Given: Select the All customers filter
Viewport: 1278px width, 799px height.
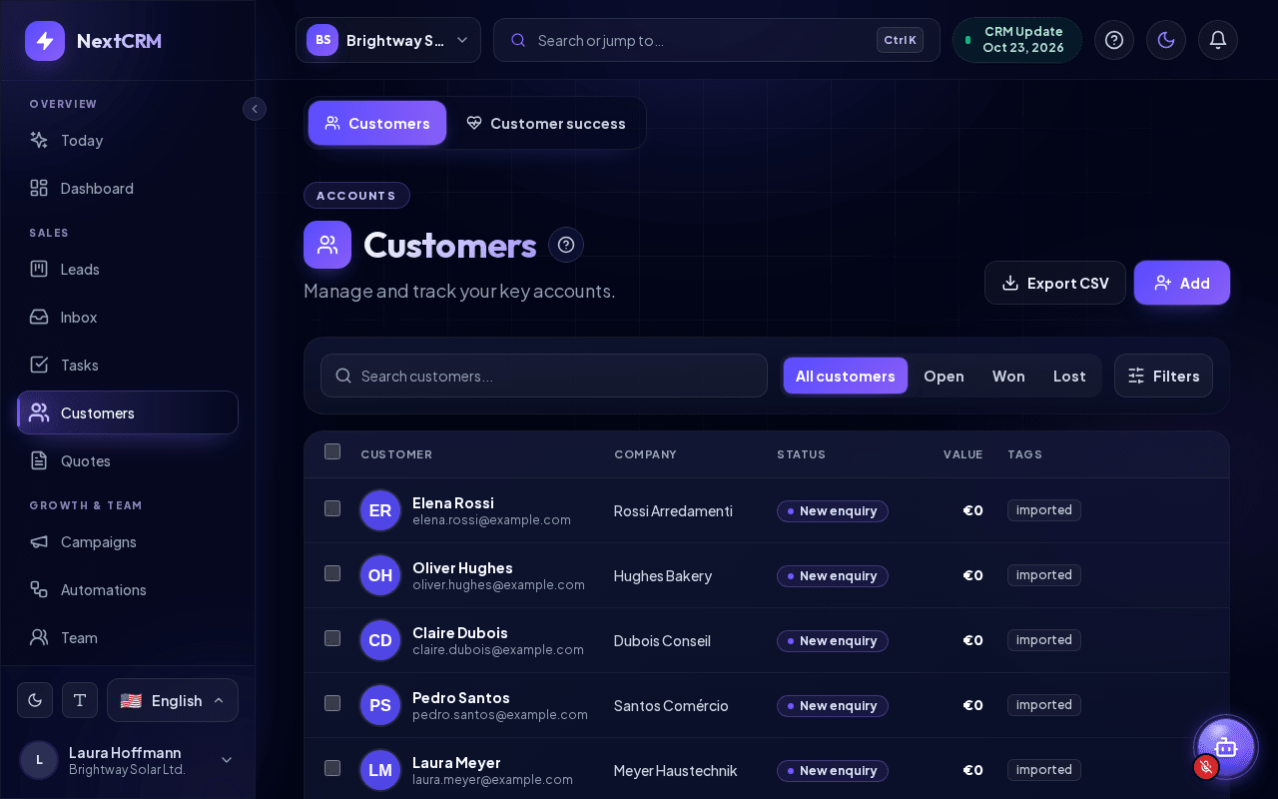Looking at the screenshot, I should [846, 376].
